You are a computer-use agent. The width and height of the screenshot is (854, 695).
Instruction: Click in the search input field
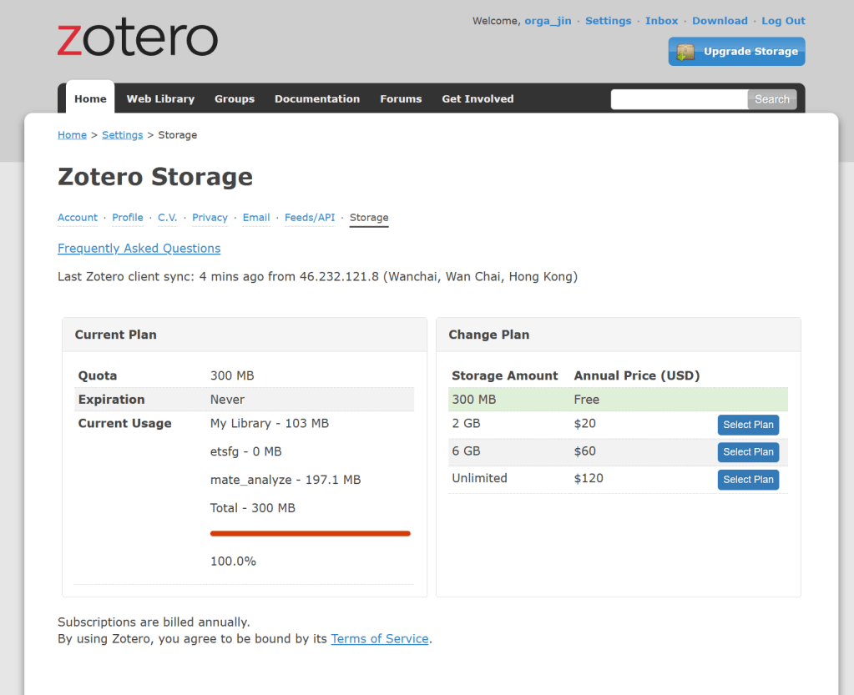pyautogui.click(x=679, y=99)
